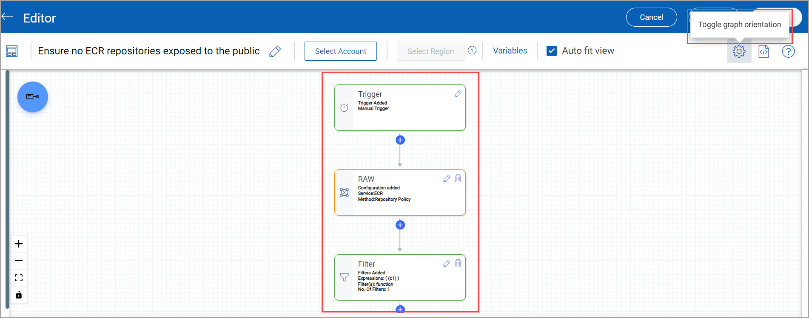
Task: Click the 'Method:Repository Policy' text
Action: tap(384, 199)
